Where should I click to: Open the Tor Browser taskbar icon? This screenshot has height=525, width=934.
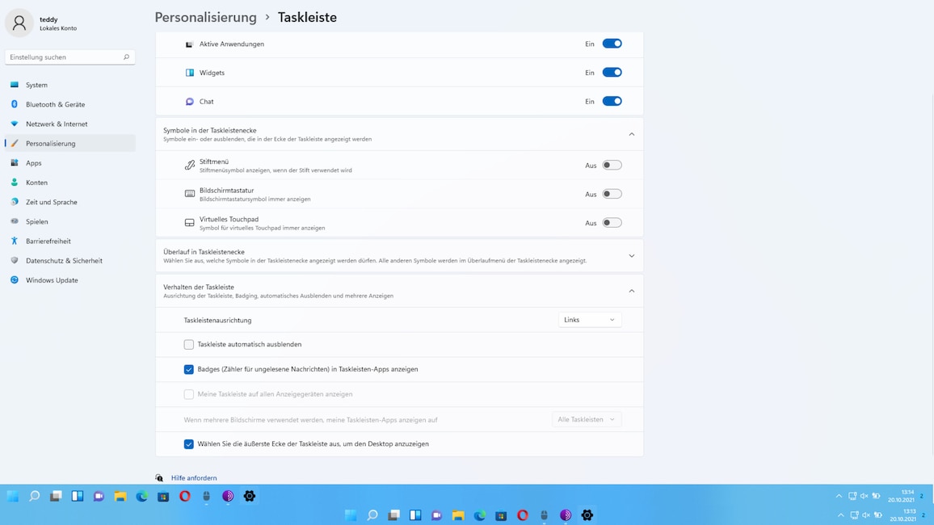(229, 495)
